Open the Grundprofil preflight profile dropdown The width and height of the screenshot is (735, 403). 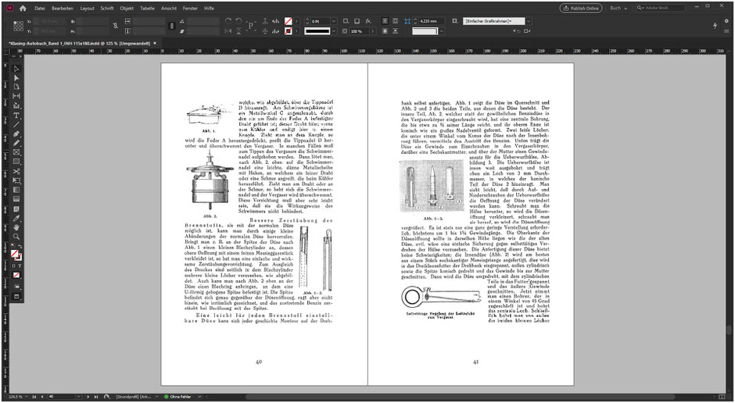tap(156, 397)
